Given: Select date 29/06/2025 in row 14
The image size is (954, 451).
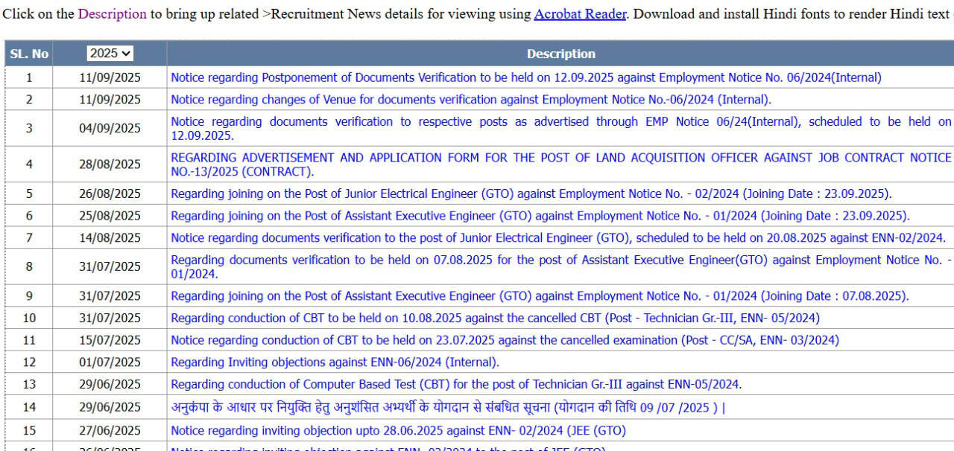Looking at the screenshot, I should (110, 408).
